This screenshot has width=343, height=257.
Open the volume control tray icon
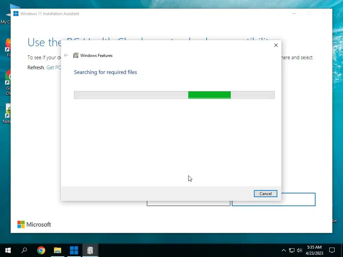(x=299, y=250)
